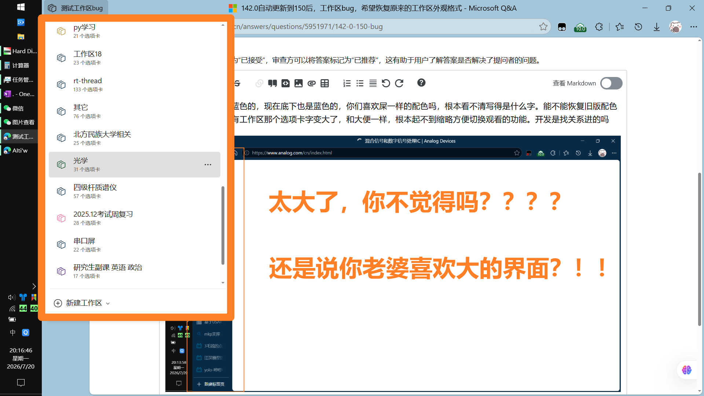
Task: Click the workspace list scrollbar thumb
Action: point(223,225)
